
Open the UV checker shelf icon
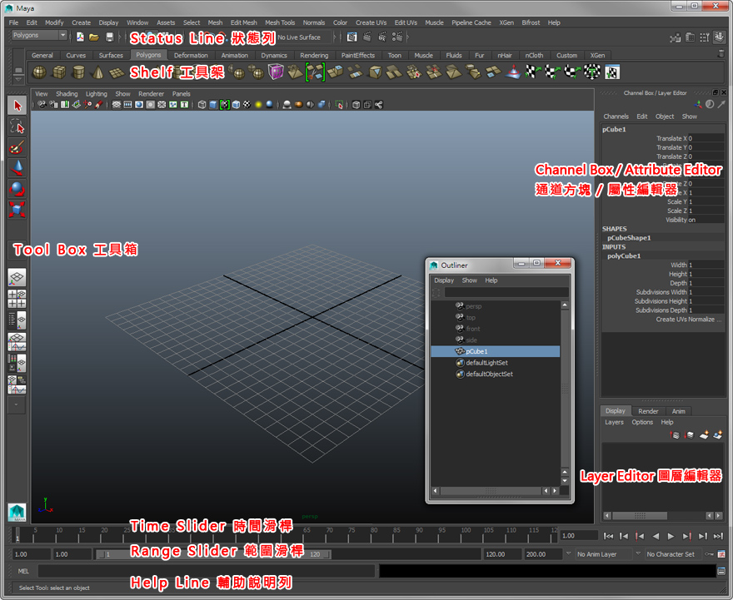click(612, 72)
